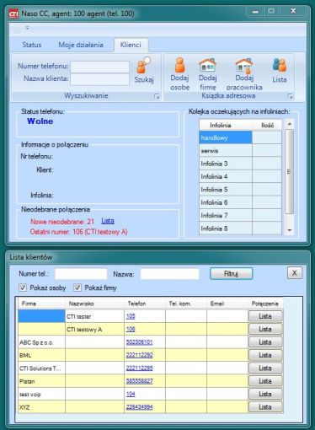The image size is (315, 430).
Task: Switch to the Status tab
Action: [x=32, y=45]
